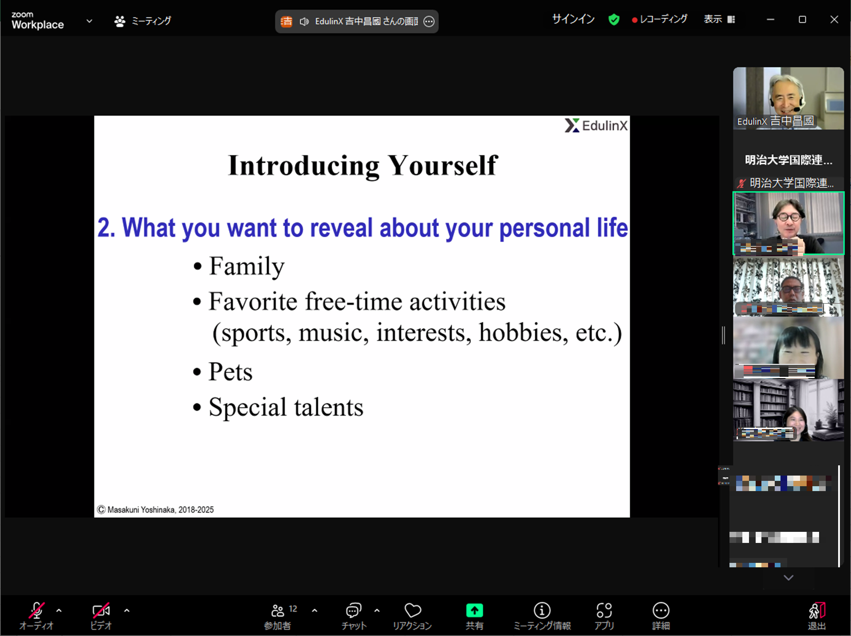The width and height of the screenshot is (851, 636).
Task: Open the Participants panel icon
Action: pyautogui.click(x=278, y=611)
